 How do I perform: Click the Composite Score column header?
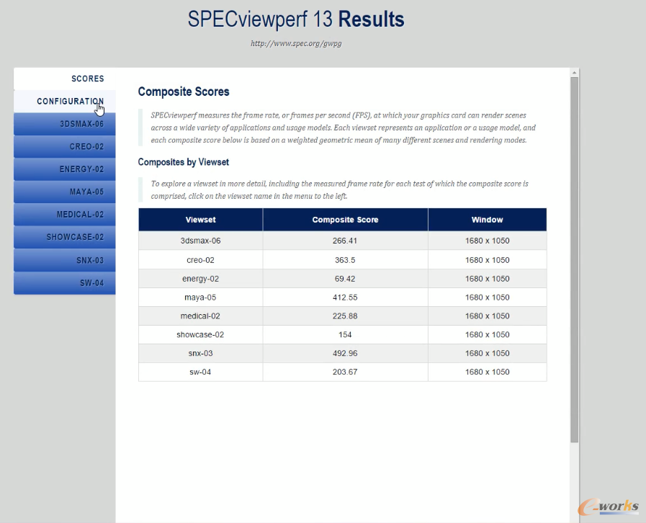[x=345, y=220]
